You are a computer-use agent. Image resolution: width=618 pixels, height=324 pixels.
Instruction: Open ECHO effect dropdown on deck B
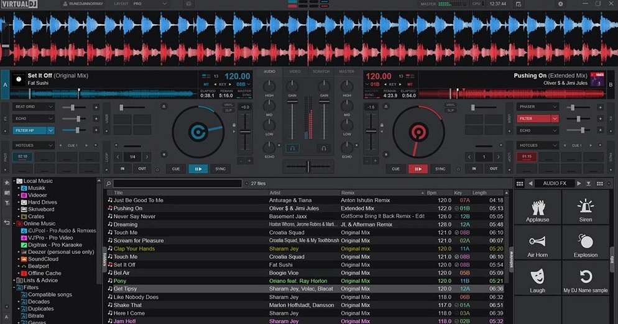coord(538,130)
